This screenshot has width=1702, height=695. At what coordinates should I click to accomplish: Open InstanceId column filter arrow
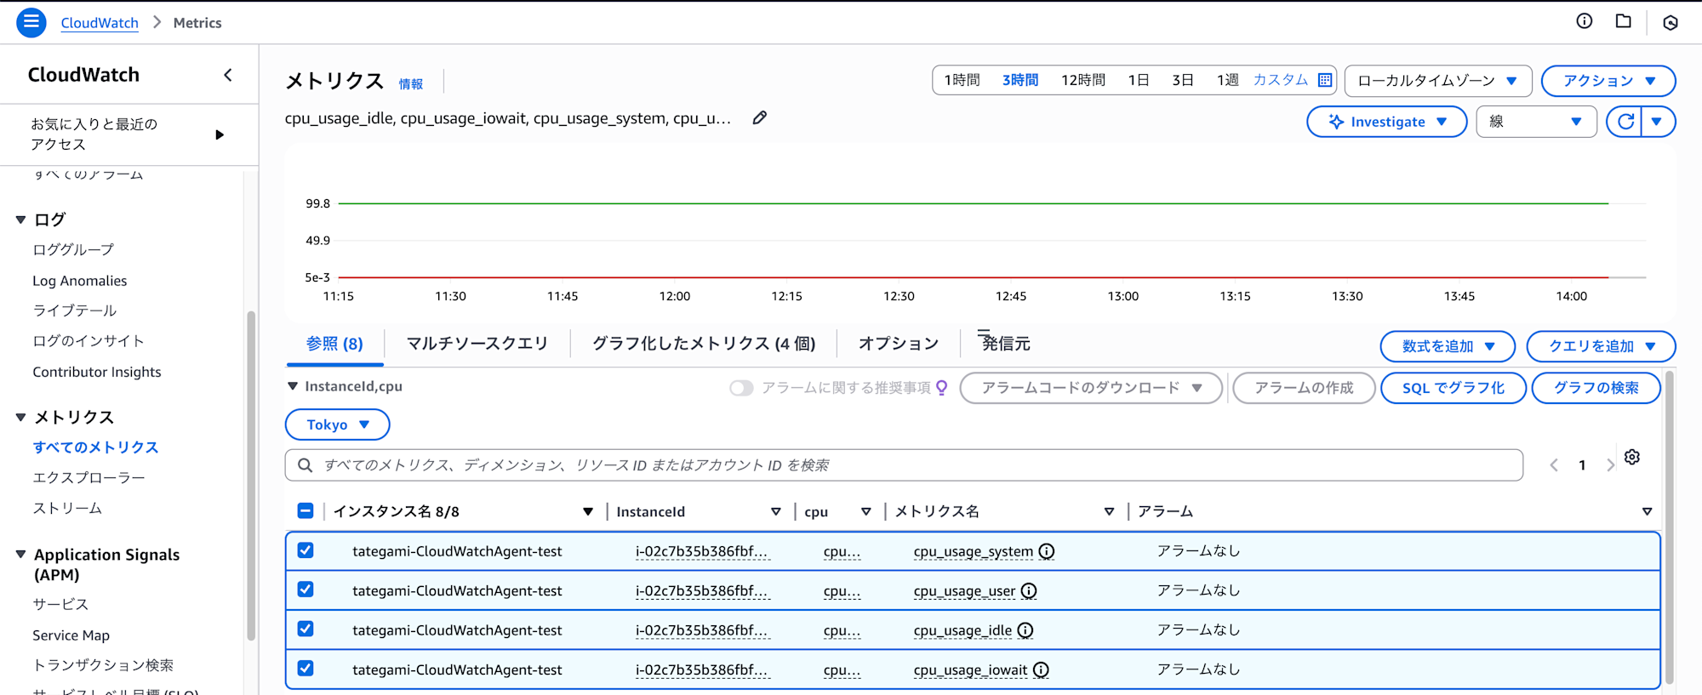775,511
